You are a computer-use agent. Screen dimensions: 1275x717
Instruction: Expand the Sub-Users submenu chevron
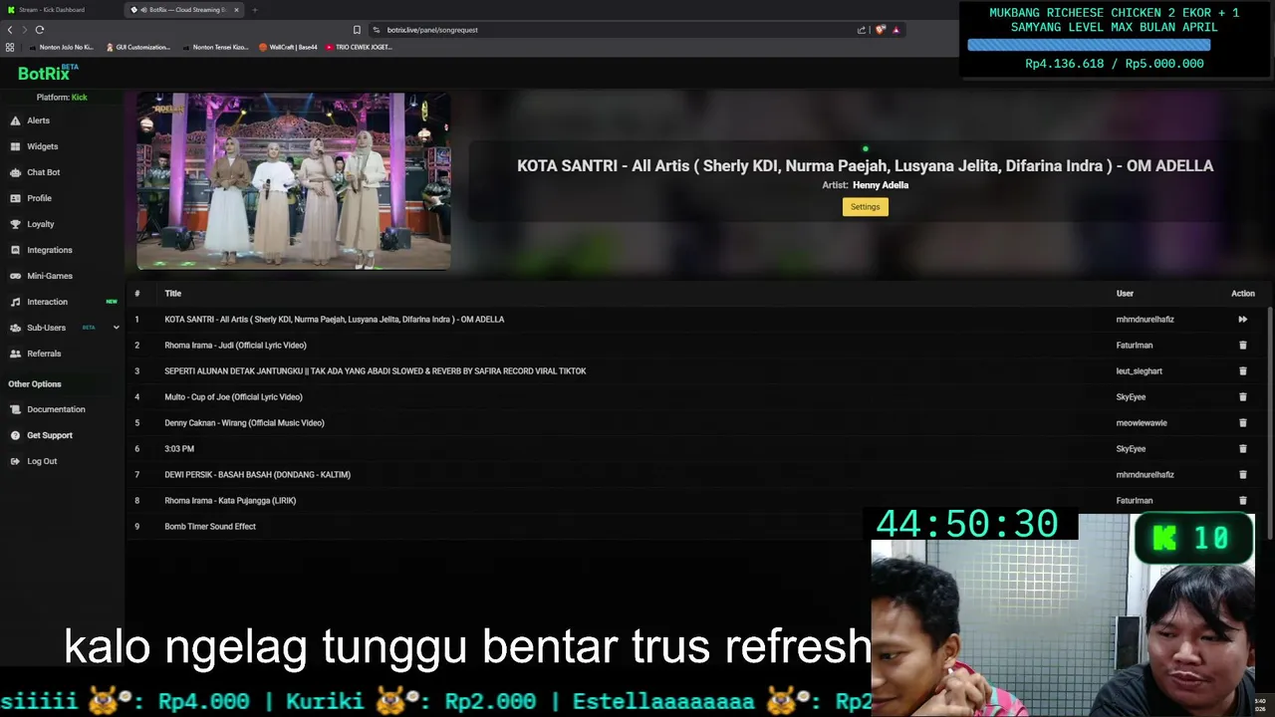point(116,328)
